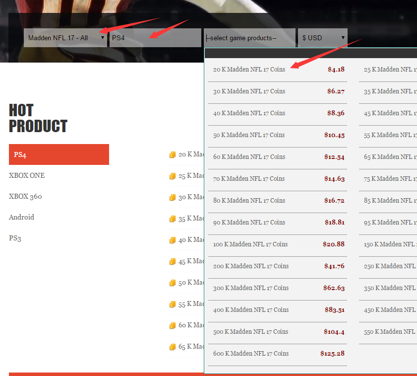Click the coin icon beside 20 K product
Viewport: 417px width, 376px height.
click(173, 155)
